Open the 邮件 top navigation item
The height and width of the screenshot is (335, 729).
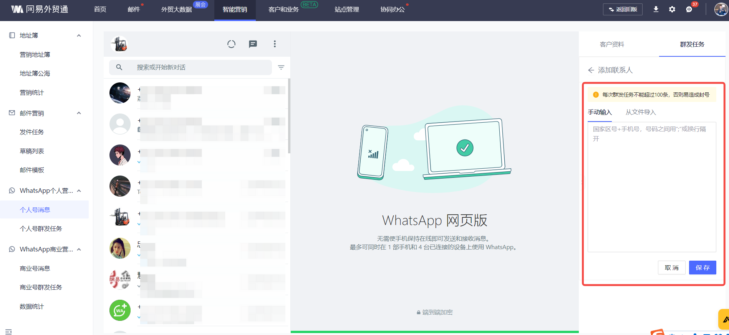(134, 9)
